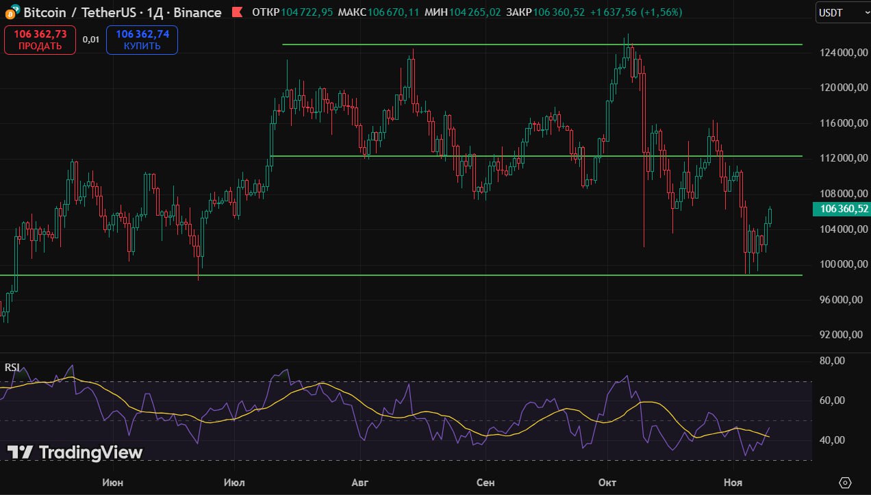
Task: Click the 124 000,00 price axis label
Action: click(x=841, y=53)
